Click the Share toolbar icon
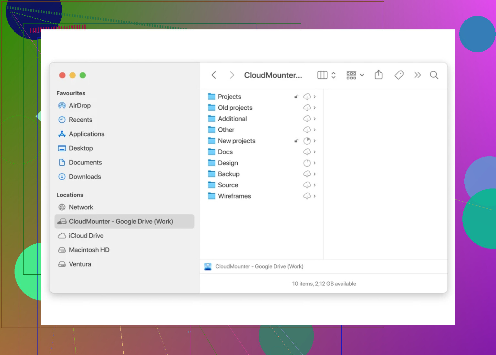This screenshot has width=496, height=355. [378, 75]
